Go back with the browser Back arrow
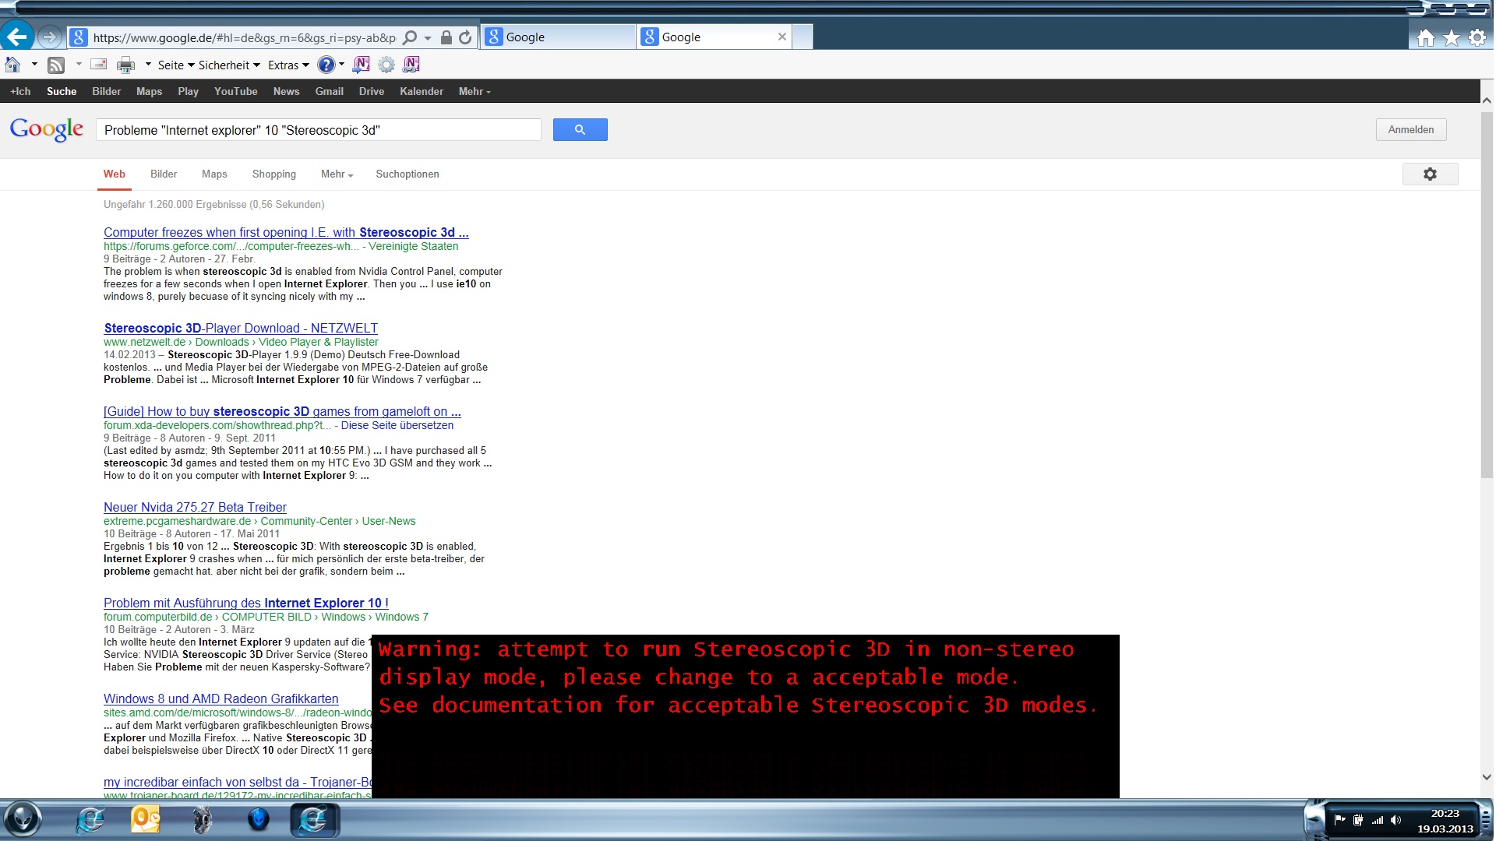The height and width of the screenshot is (841, 1496). point(16,36)
